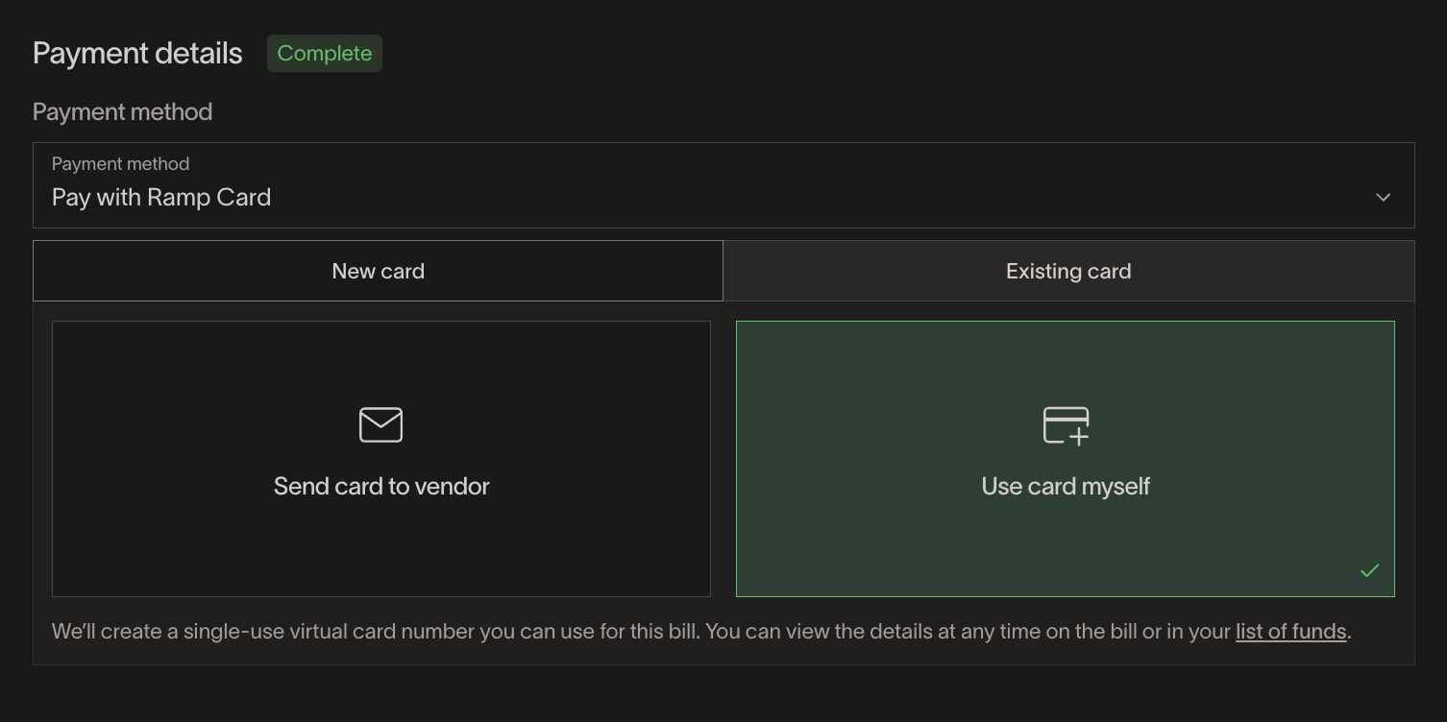Click the card-with-plus icon above Use card myself
The height and width of the screenshot is (722, 1447).
(x=1065, y=423)
